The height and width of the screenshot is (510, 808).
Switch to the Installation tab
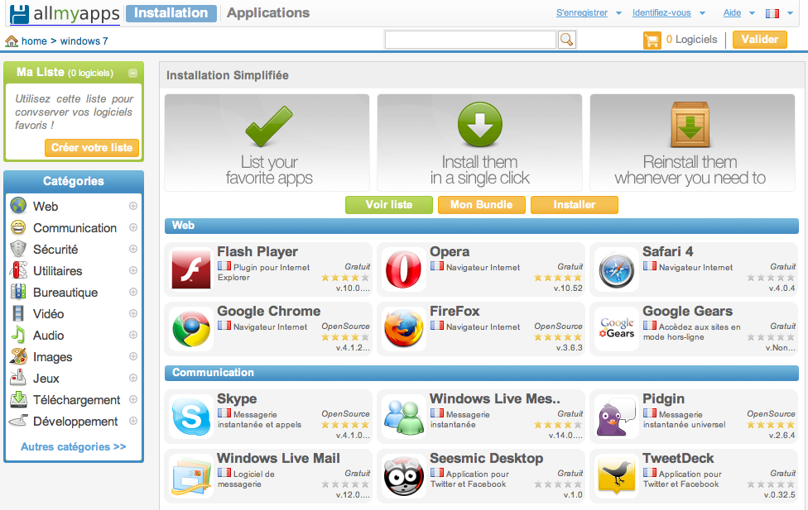tap(171, 13)
